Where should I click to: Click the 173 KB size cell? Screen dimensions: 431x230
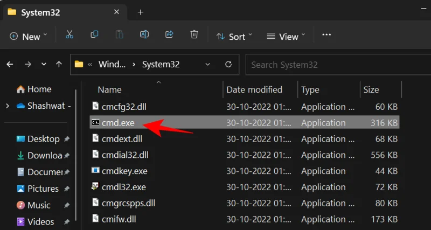click(384, 219)
